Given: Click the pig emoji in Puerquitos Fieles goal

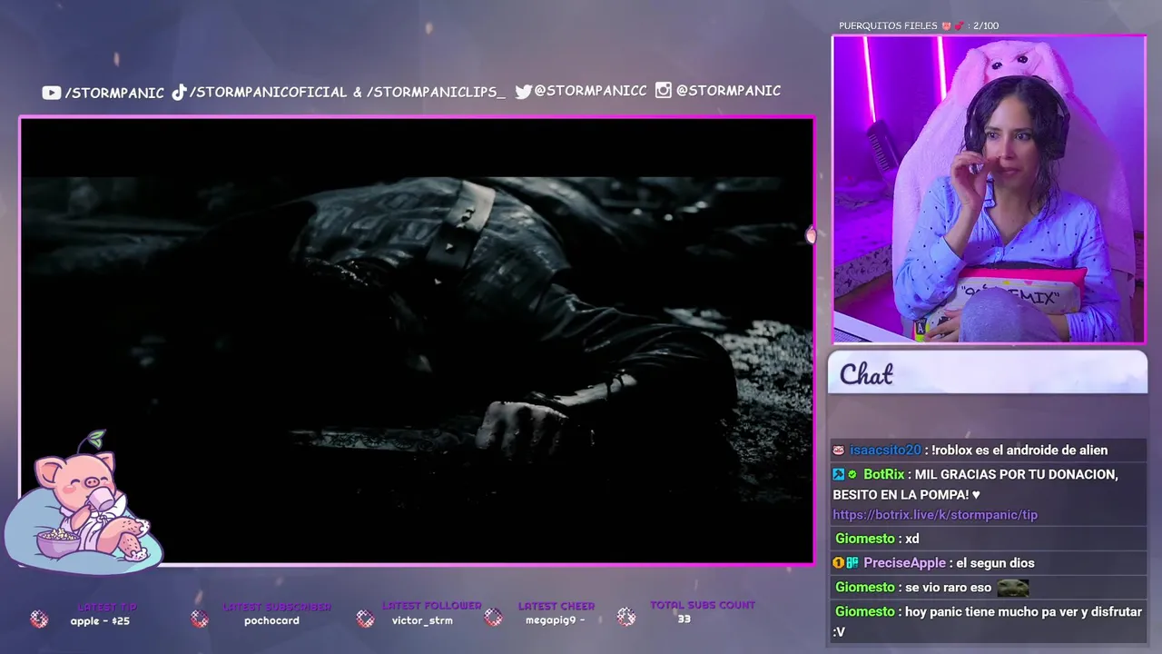Looking at the screenshot, I should [947, 26].
